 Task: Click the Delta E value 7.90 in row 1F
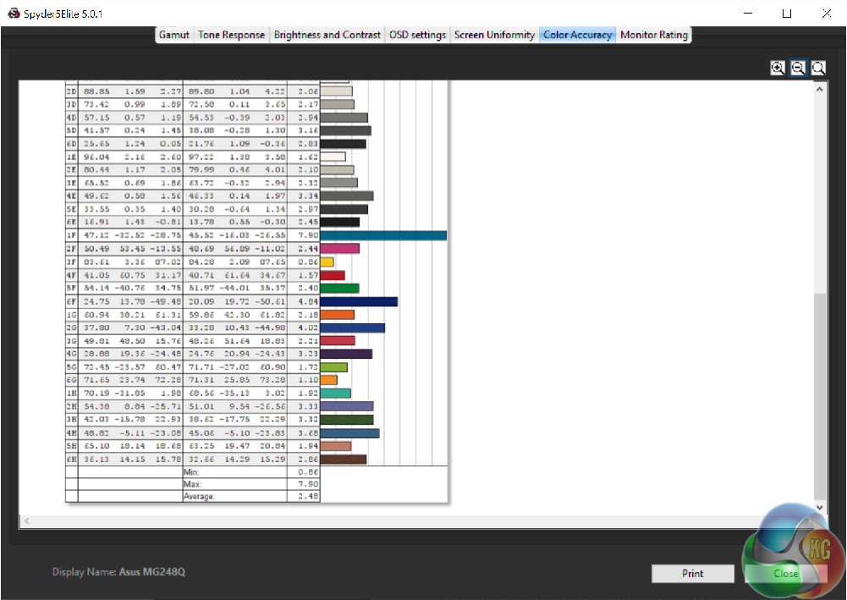pos(308,235)
